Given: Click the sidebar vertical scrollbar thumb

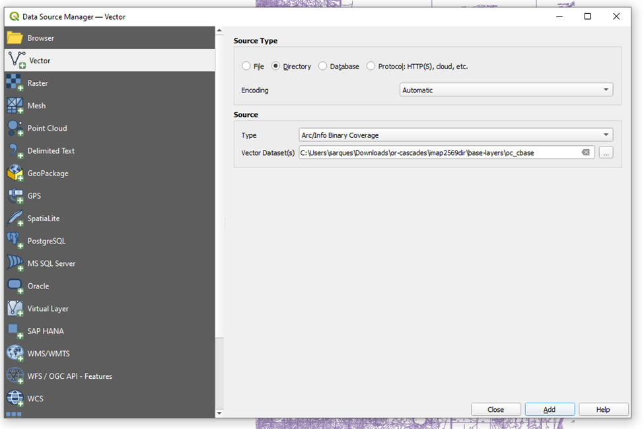Looking at the screenshot, I should point(219,186).
